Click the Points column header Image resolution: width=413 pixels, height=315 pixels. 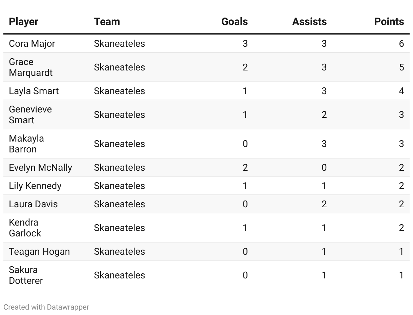click(389, 22)
